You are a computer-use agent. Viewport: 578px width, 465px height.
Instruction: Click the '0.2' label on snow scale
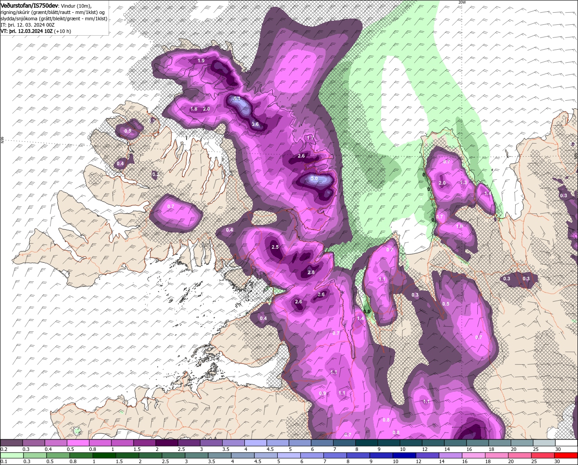4,449
